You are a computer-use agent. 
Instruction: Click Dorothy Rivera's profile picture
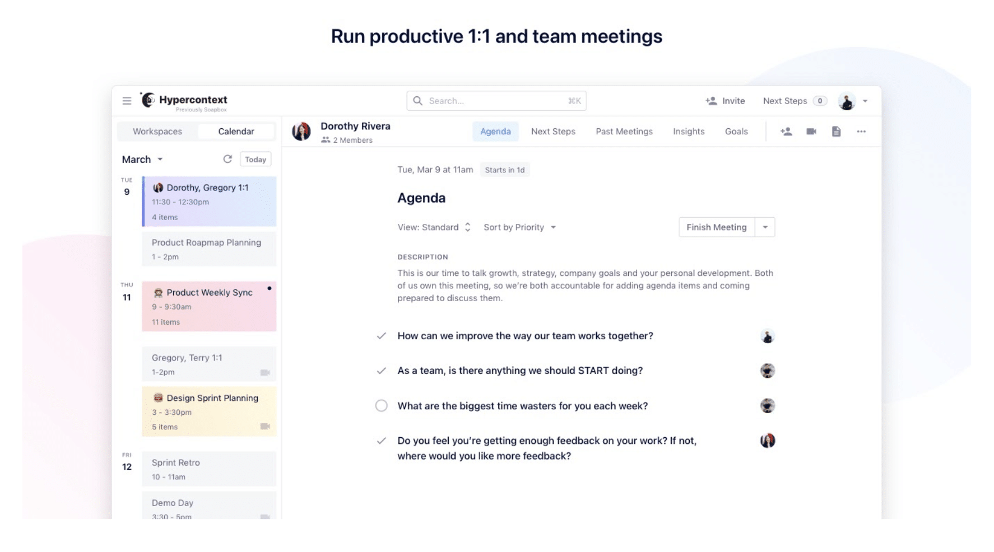click(301, 132)
